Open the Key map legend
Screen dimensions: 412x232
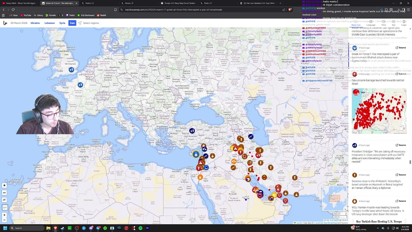pyautogui.click(x=394, y=23)
